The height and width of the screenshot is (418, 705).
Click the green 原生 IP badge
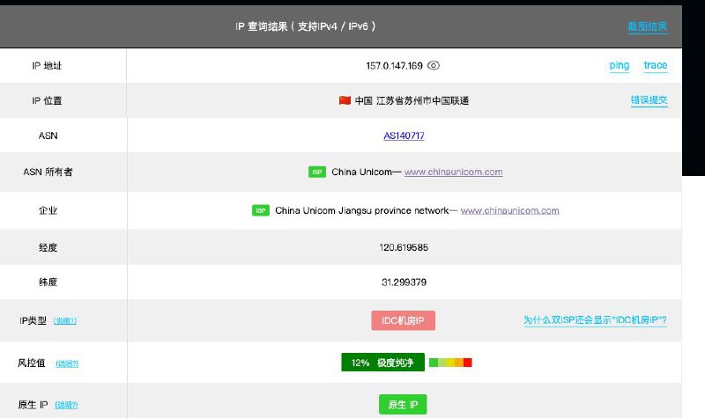tap(403, 405)
